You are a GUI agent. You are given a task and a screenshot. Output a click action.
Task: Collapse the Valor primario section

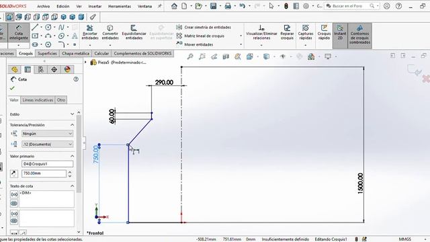(72, 156)
